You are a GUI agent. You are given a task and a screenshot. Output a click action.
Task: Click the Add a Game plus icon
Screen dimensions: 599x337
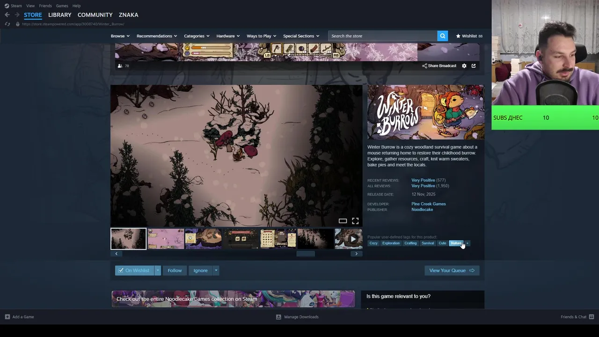tap(7, 317)
